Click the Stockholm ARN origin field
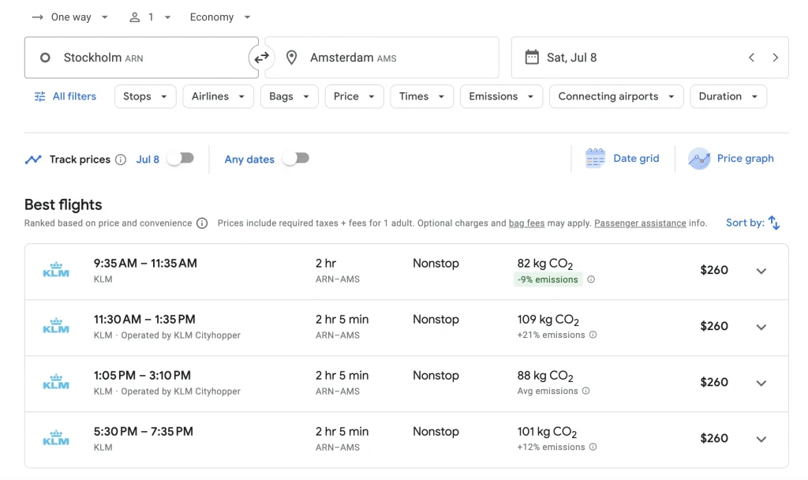Image resolution: width=808 pixels, height=480 pixels. [141, 57]
